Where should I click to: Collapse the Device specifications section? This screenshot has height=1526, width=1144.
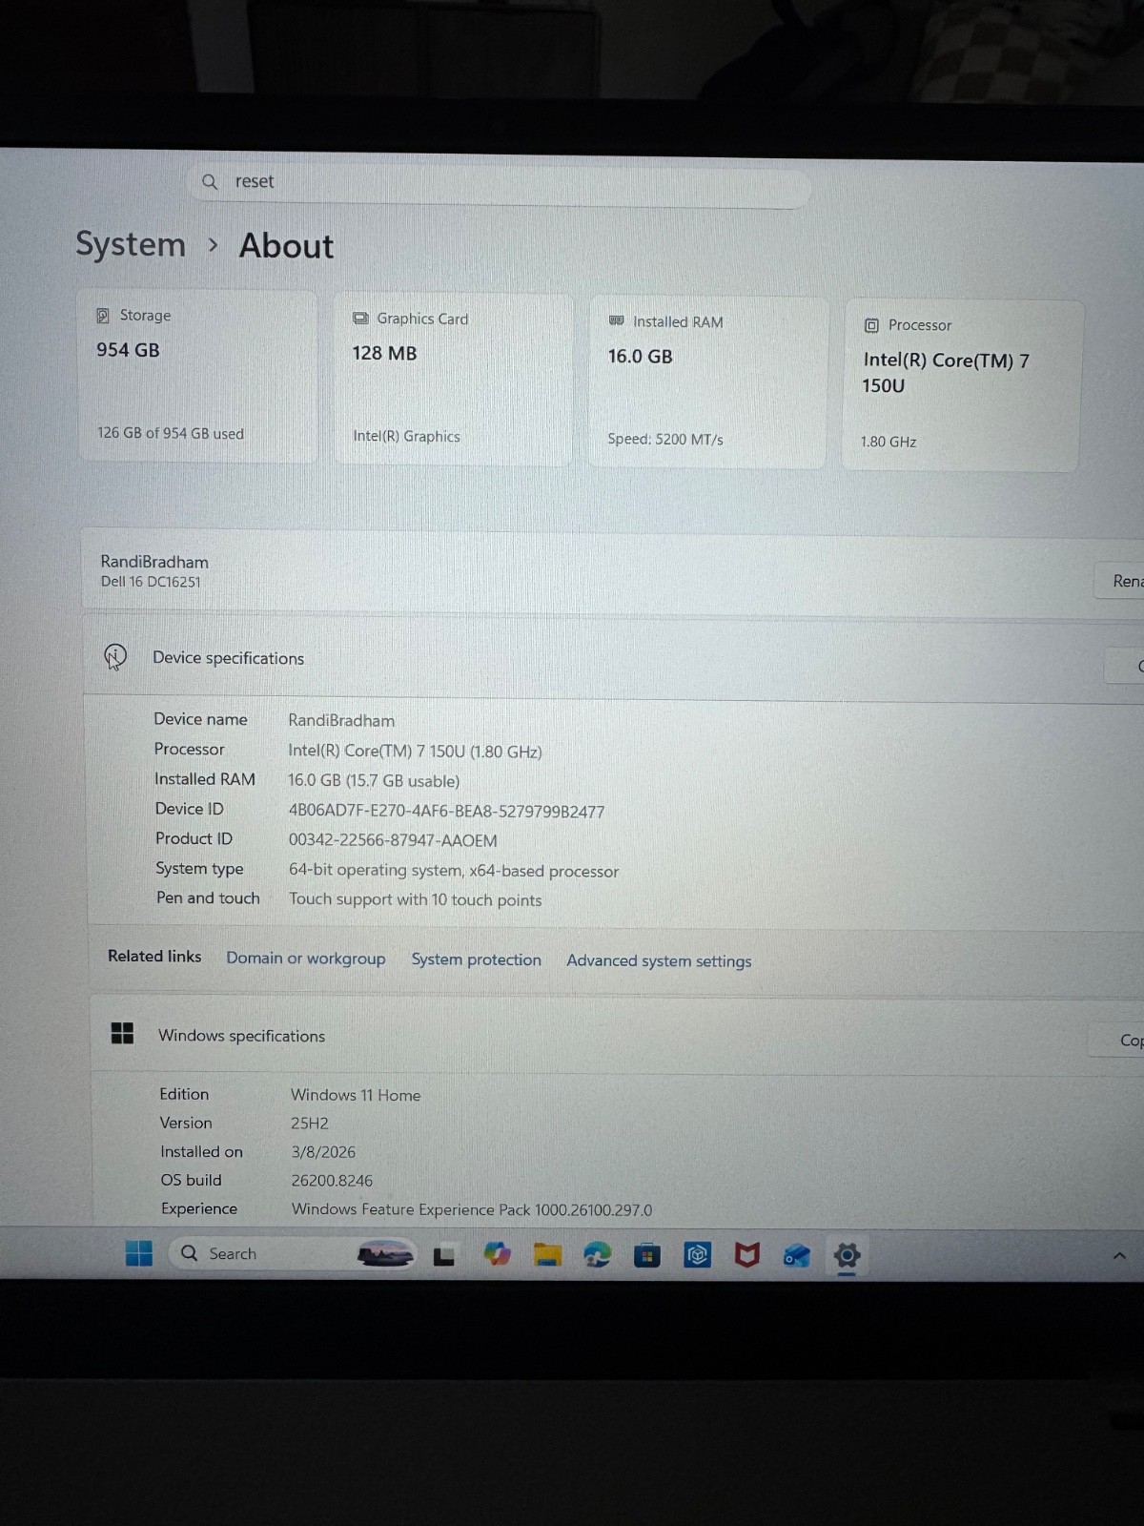click(x=614, y=658)
